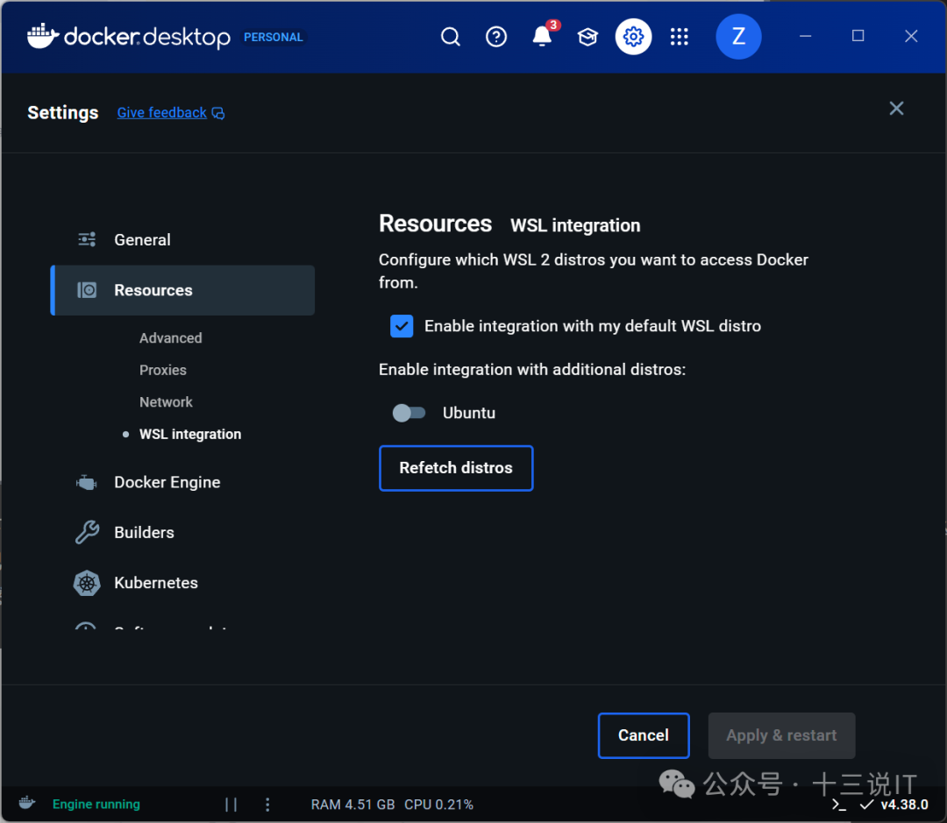Viewport: 947px width, 823px height.
Task: Open the Learning center graduation cap
Action: click(587, 37)
